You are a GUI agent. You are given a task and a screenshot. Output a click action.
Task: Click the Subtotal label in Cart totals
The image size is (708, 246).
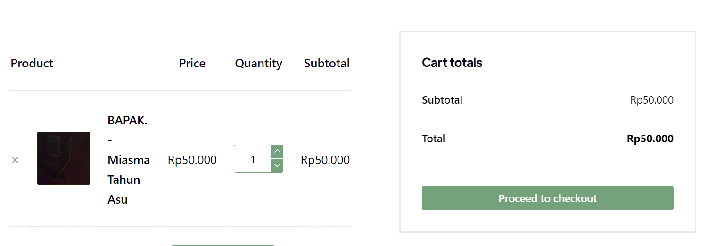click(442, 100)
